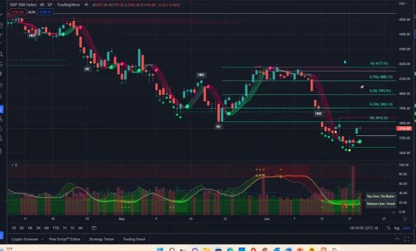The width and height of the screenshot is (416, 251).
Task: Toggle log scale mode
Action: (x=397, y=228)
